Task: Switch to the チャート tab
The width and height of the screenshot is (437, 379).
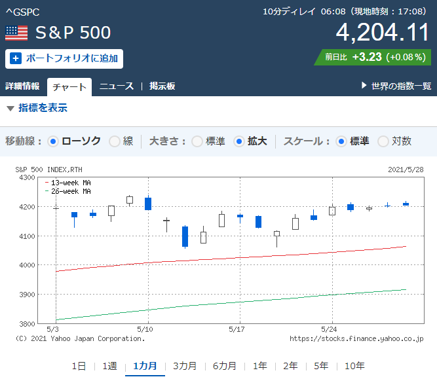Action: pyautogui.click(x=69, y=87)
